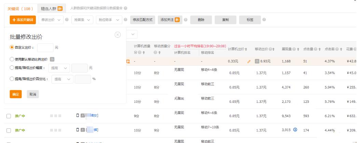Image resolution: width=357 pixels, height=143 pixels.
Task: Sort by 计算机出价 using its arrow
Action: [246, 49]
